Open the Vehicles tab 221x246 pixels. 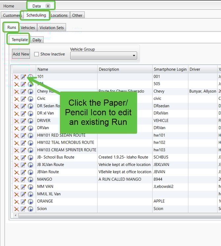(x=28, y=28)
